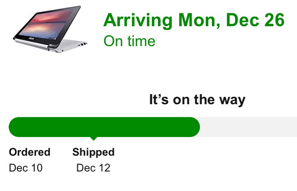This screenshot has width=297, height=191.
Task: Click Dec 26 in the arrival title
Action: point(255,20)
